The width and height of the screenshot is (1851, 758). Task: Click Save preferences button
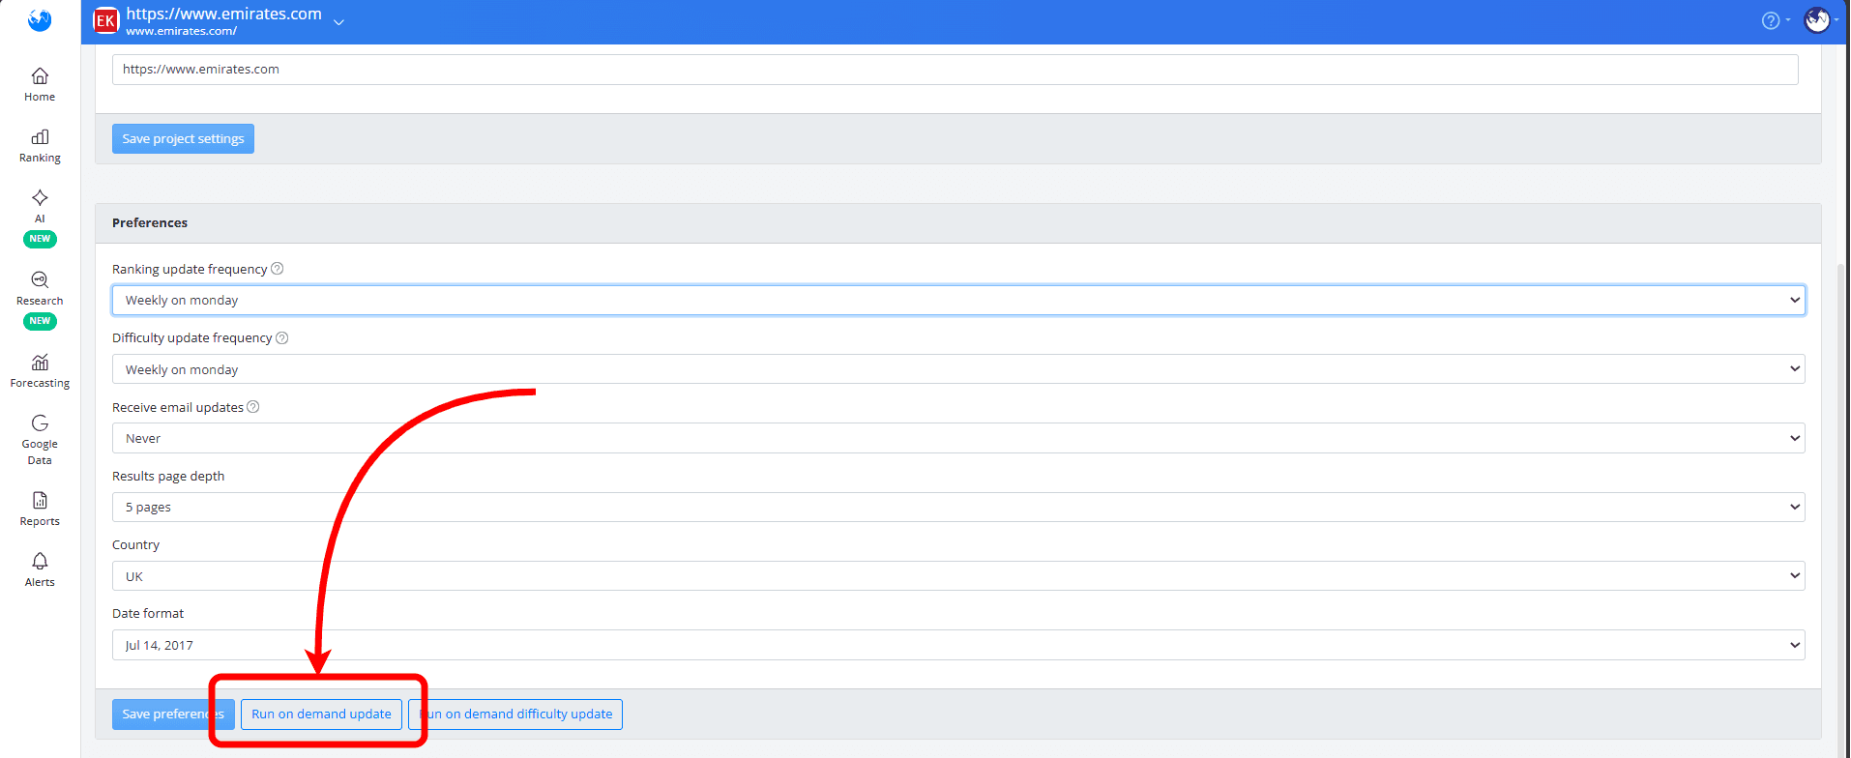pos(173,714)
